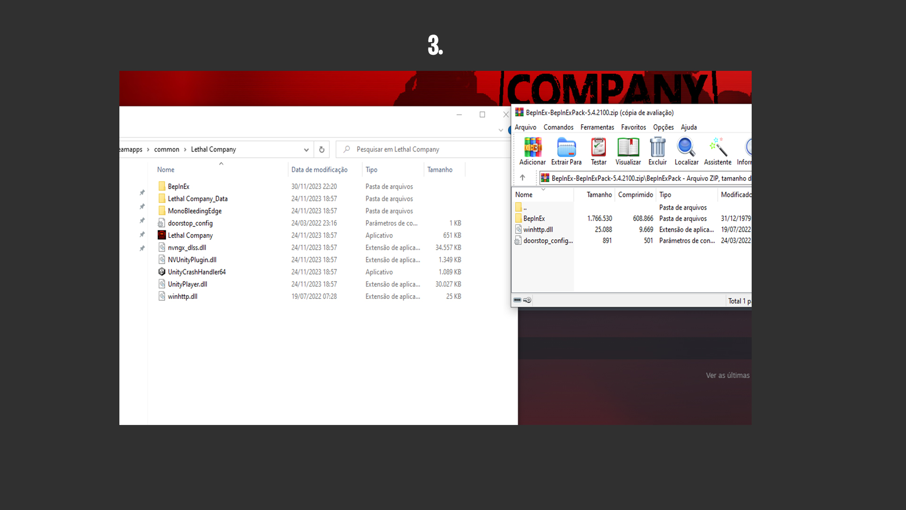
Task: Select the BepInEx folder in WinRAR
Action: 534,219
